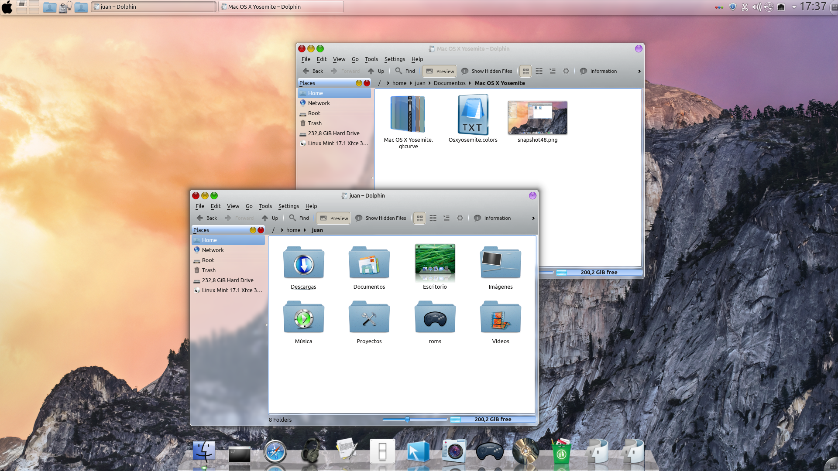838x471 pixels.
Task: Click the Apple logo menu launcher
Action: click(7, 7)
